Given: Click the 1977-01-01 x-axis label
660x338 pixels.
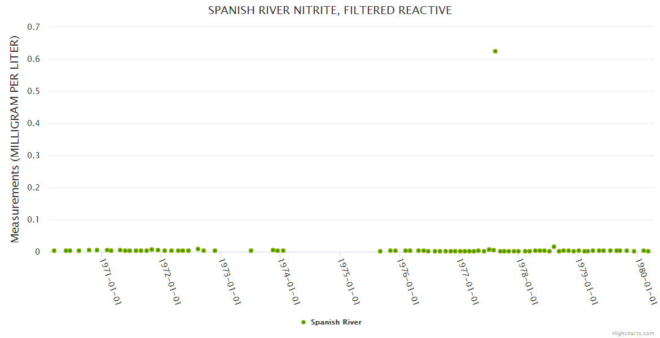Looking at the screenshot, I should [x=469, y=281].
